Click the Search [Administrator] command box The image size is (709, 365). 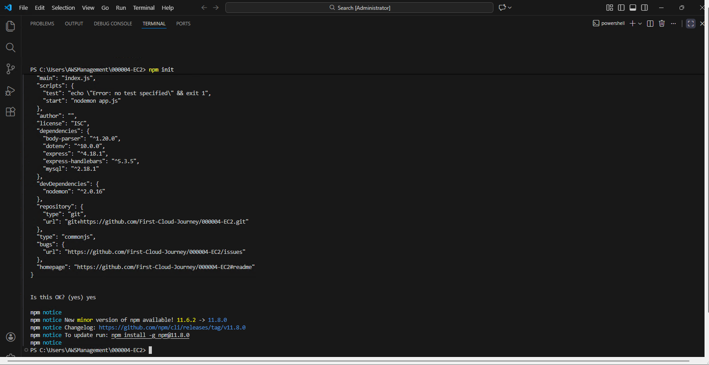[x=359, y=8]
